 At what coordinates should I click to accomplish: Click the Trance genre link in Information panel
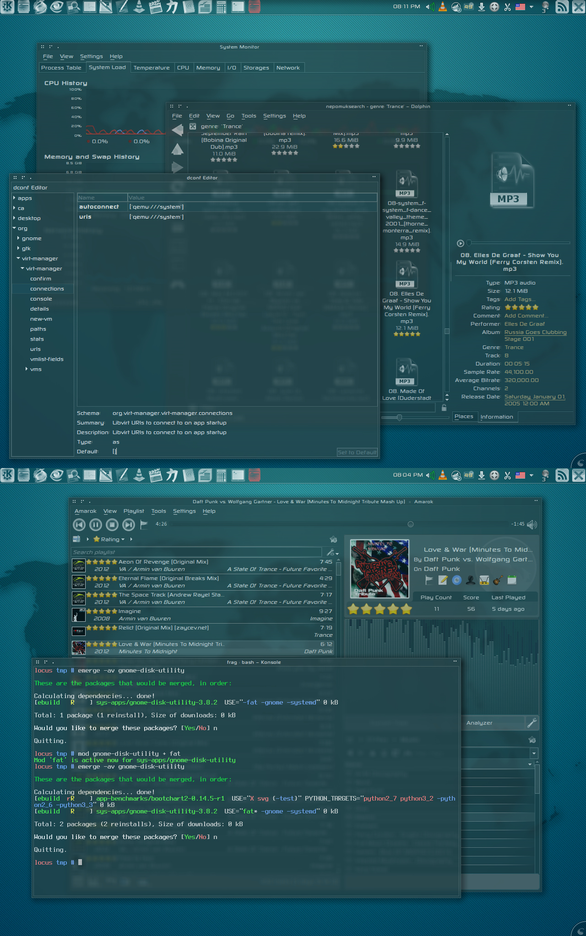point(514,347)
